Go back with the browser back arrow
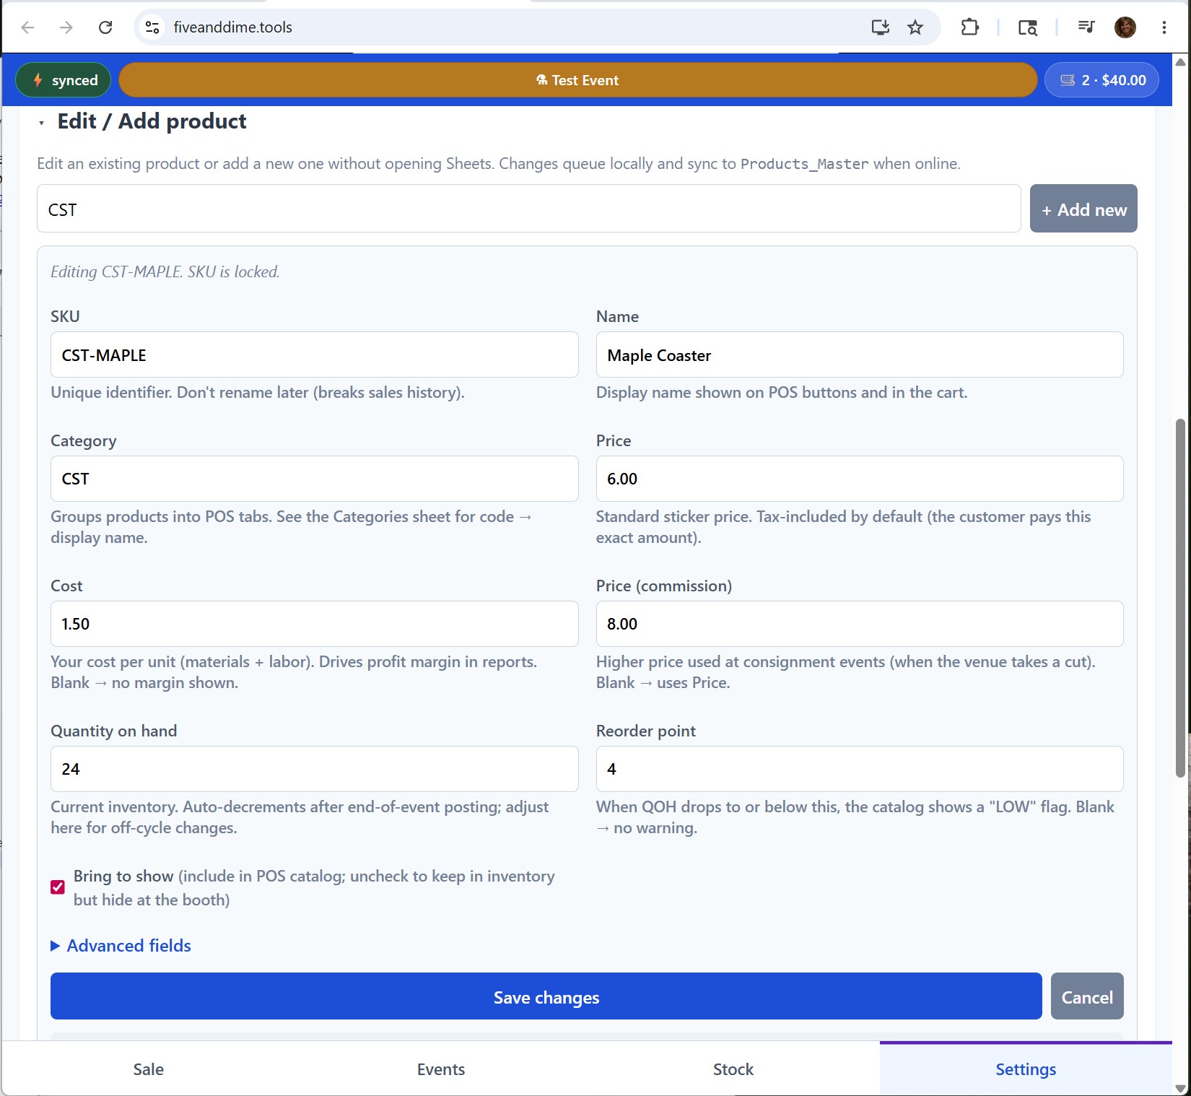 point(28,27)
